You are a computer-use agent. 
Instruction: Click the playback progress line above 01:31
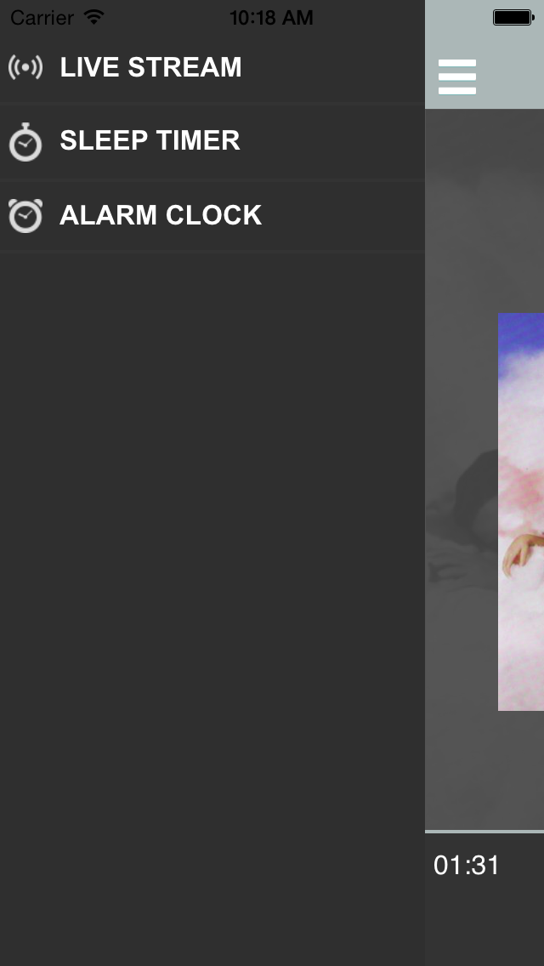click(484, 832)
